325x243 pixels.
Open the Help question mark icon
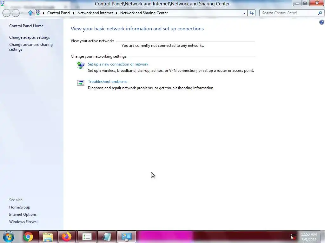pyautogui.click(x=322, y=22)
